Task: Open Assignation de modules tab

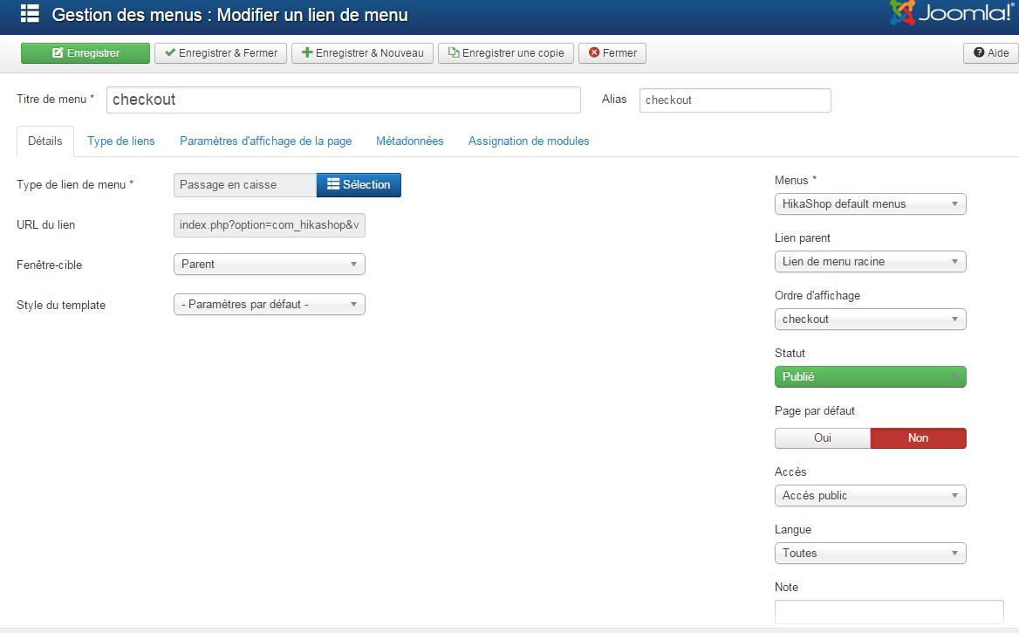Action: [529, 141]
